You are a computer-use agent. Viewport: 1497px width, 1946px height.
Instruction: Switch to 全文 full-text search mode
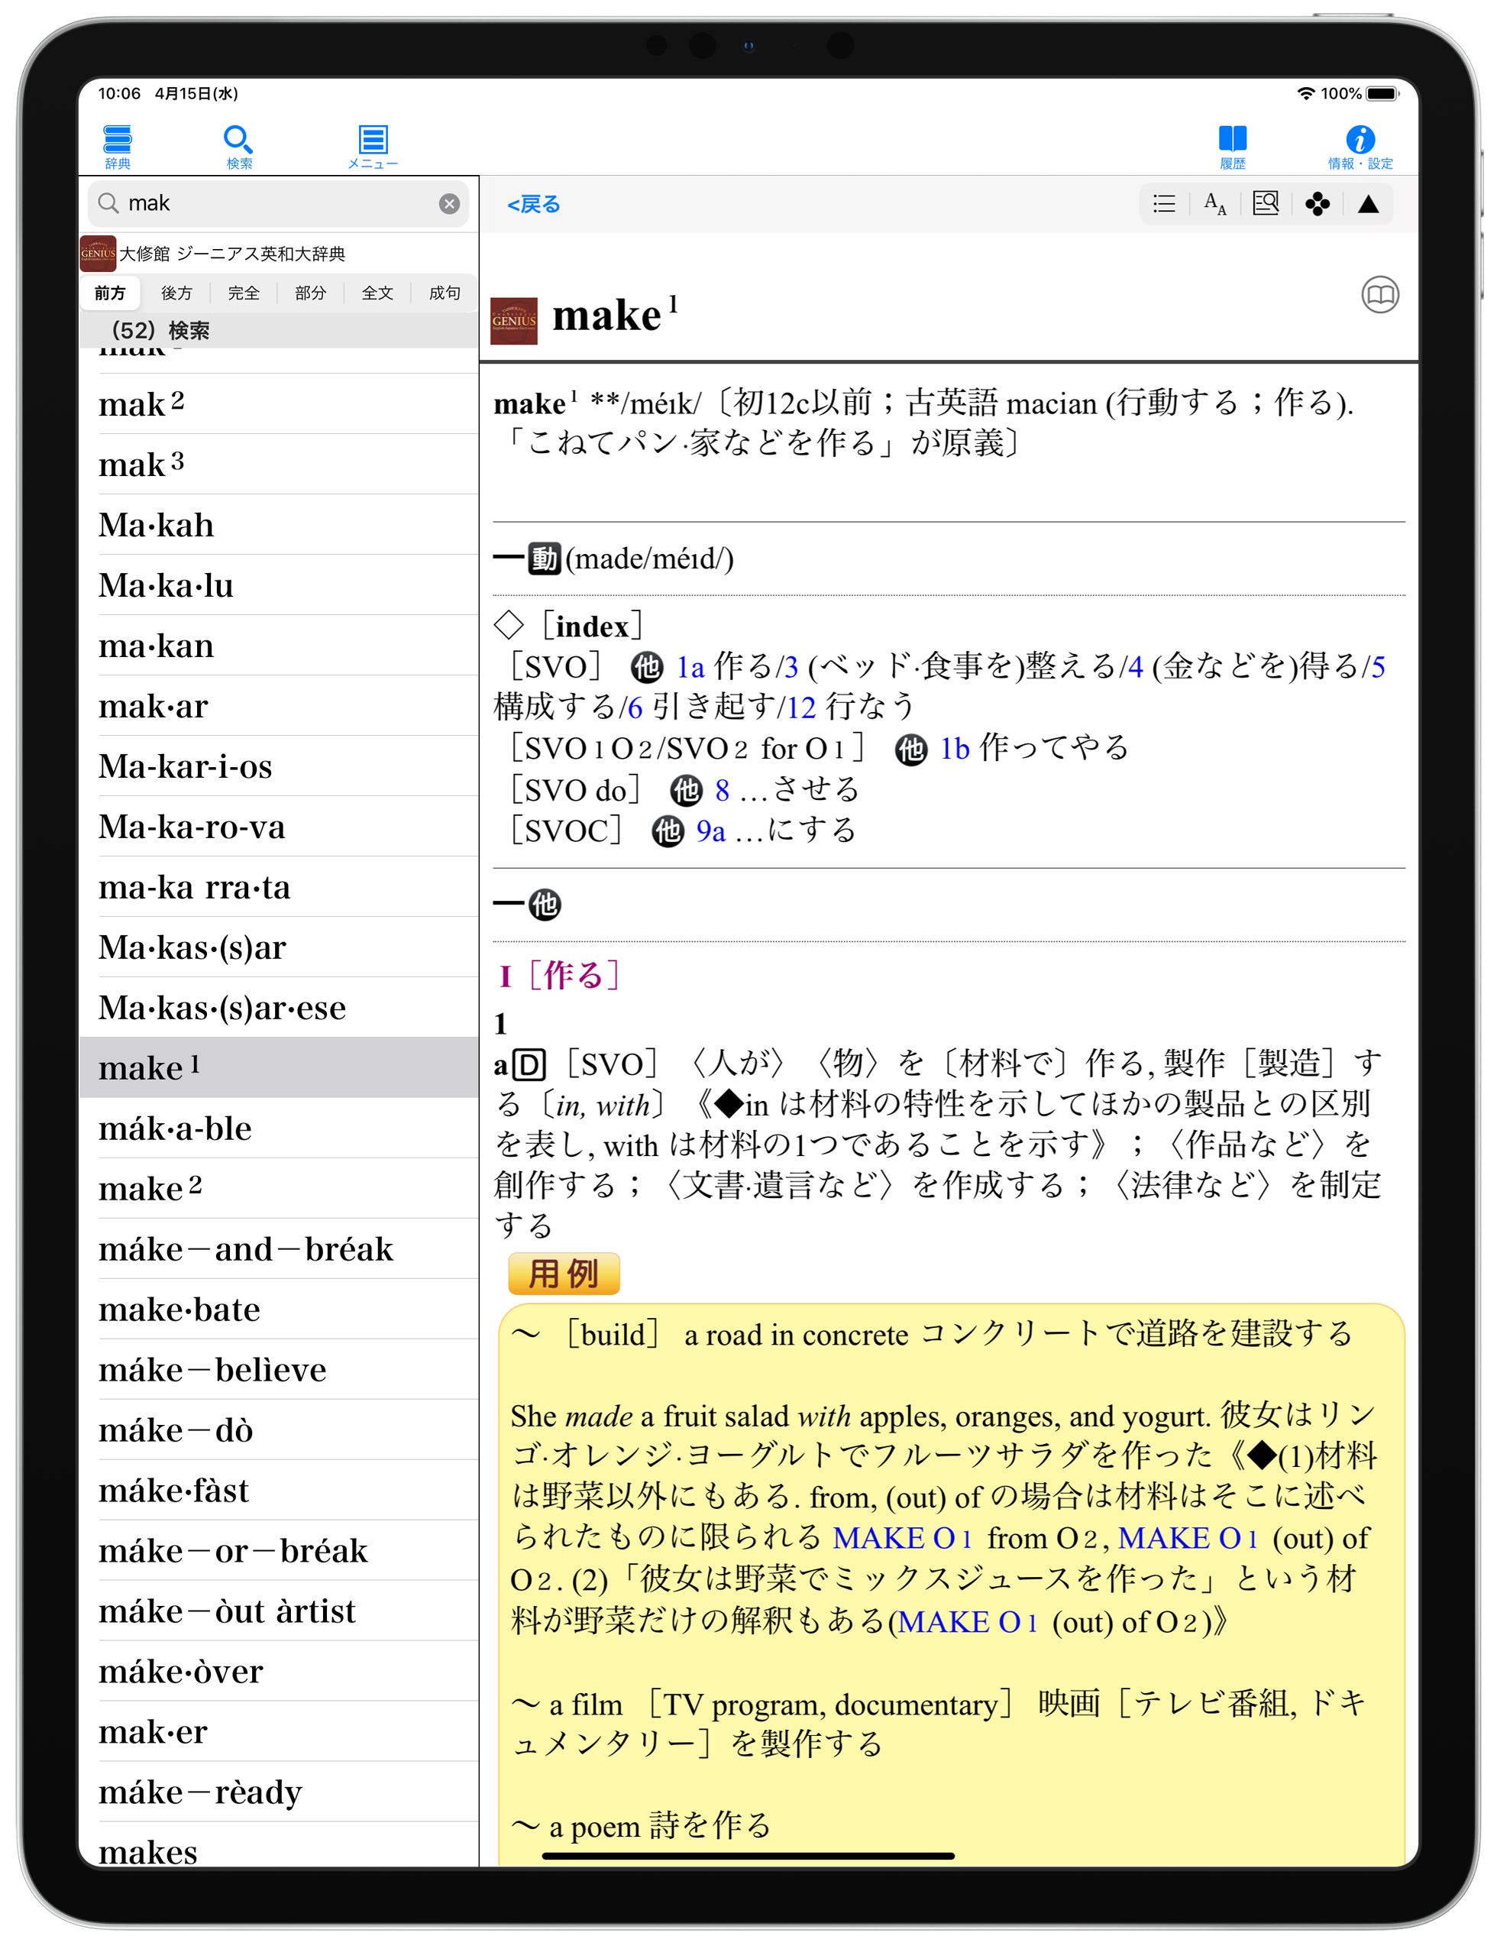click(377, 293)
